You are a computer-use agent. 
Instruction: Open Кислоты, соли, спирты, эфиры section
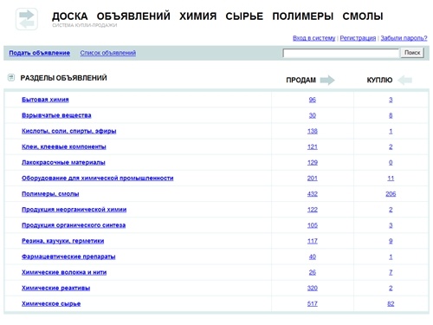pyautogui.click(x=69, y=131)
